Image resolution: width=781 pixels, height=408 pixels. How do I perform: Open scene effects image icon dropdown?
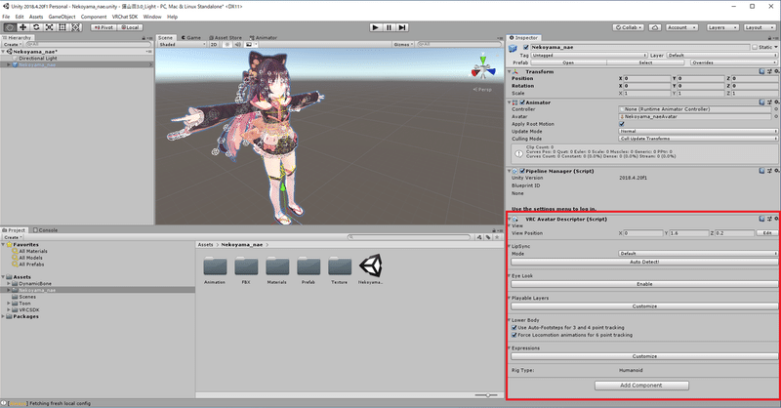tap(250, 44)
